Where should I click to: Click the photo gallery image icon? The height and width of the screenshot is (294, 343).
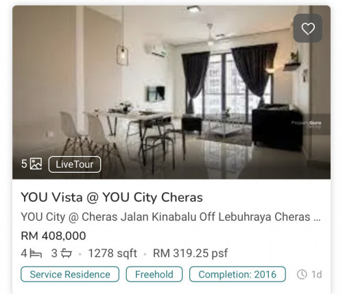(36, 164)
